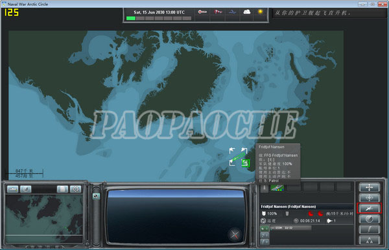
Task: Toggle the radar overlay button above minimap
Action: point(25,189)
